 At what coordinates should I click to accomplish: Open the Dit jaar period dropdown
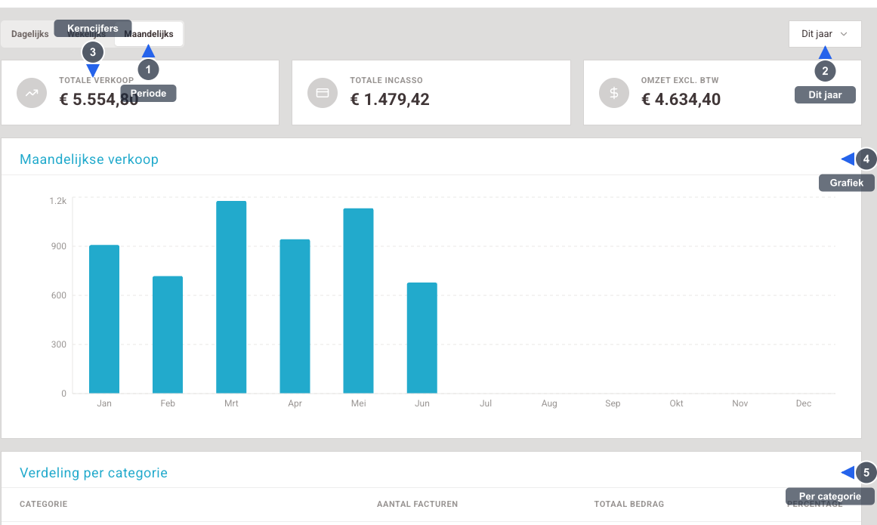click(x=825, y=34)
